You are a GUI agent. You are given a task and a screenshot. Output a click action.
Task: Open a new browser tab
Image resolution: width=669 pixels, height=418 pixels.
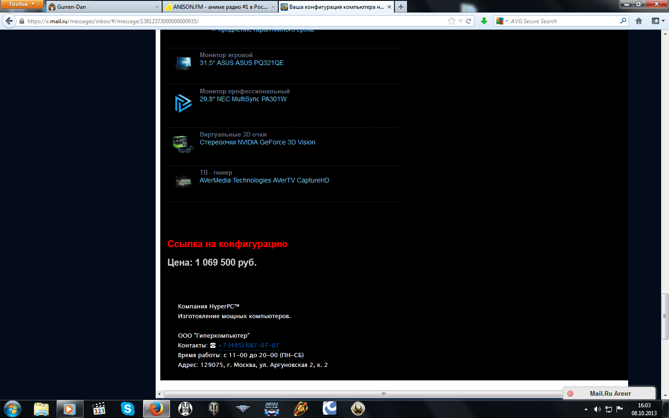pyautogui.click(x=401, y=7)
